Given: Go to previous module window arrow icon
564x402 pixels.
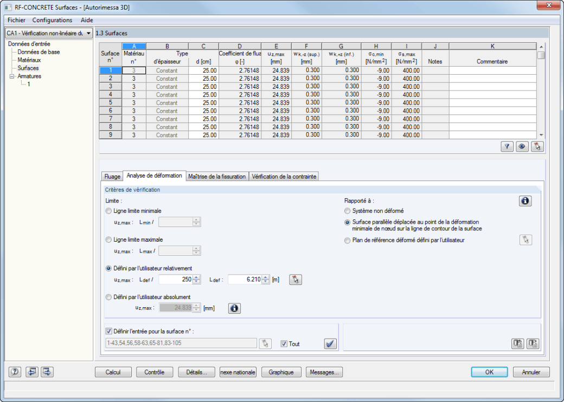Looking at the screenshot, I should point(31,372).
